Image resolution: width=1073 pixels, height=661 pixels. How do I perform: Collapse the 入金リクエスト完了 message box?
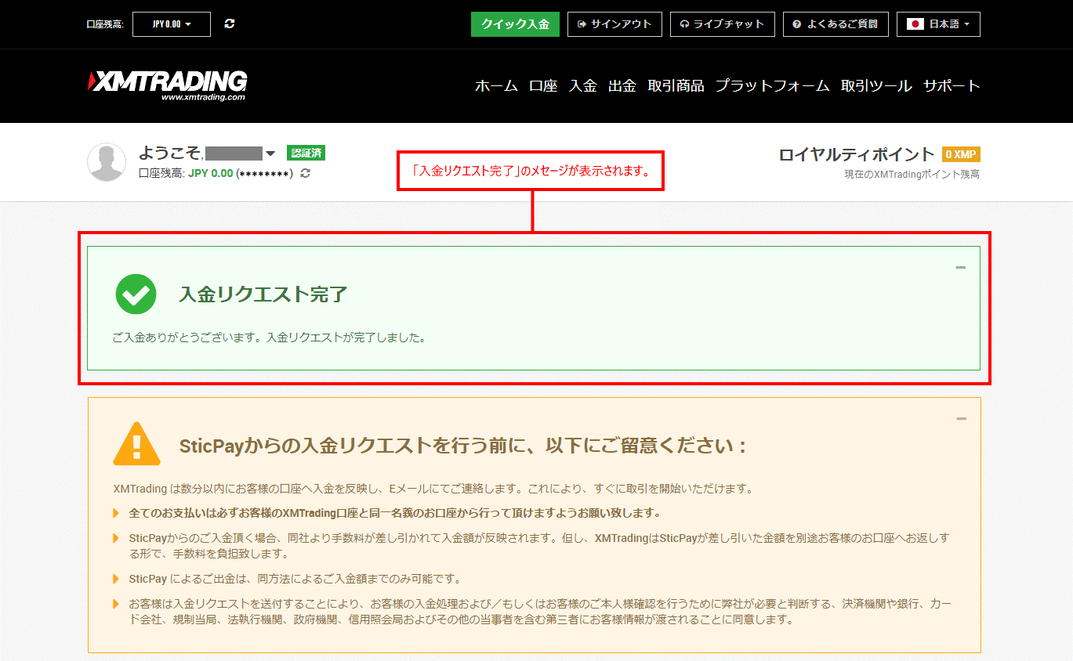[x=960, y=268]
